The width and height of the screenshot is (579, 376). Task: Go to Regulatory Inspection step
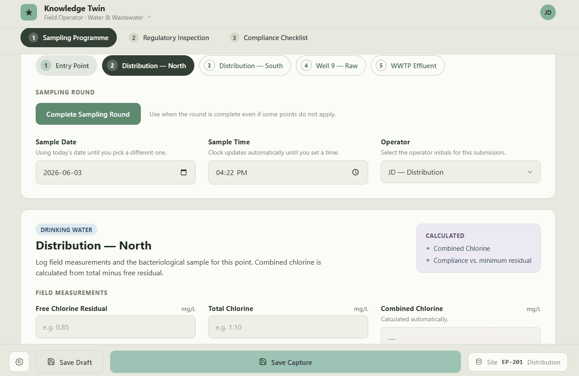169,38
